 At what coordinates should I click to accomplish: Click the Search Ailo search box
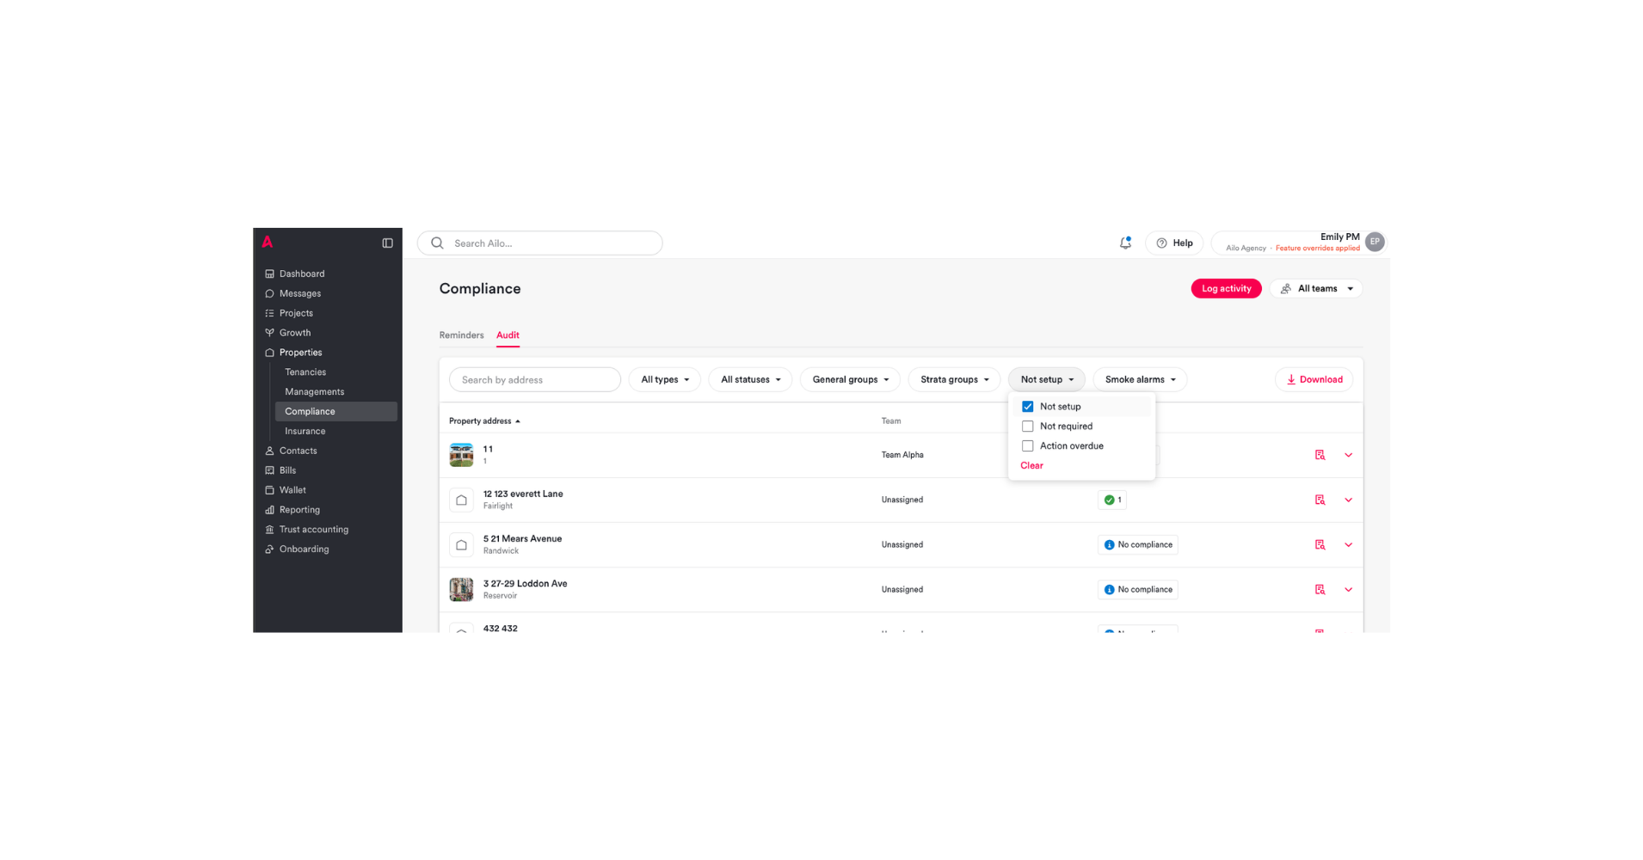click(x=540, y=243)
